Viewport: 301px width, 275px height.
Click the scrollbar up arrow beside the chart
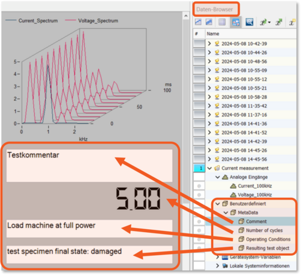point(186,16)
